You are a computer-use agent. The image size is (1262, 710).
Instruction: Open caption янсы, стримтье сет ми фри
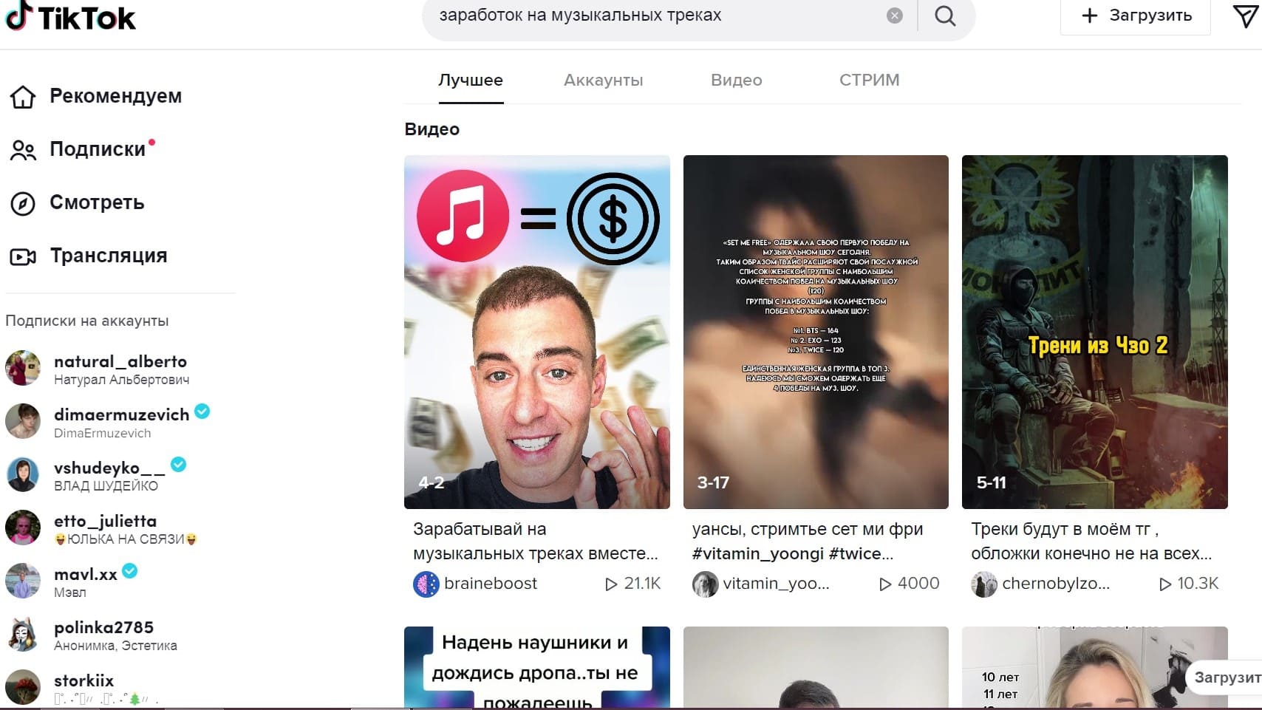[808, 541]
